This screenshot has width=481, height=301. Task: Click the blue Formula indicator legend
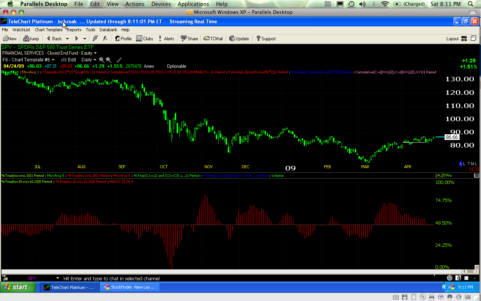322,72
